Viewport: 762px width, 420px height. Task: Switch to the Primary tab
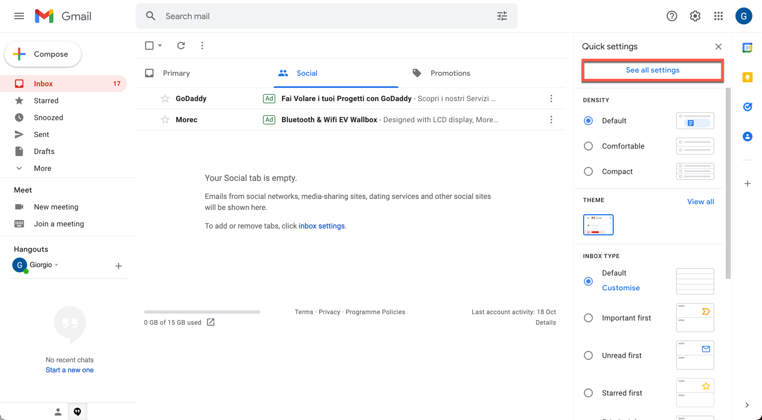click(176, 73)
